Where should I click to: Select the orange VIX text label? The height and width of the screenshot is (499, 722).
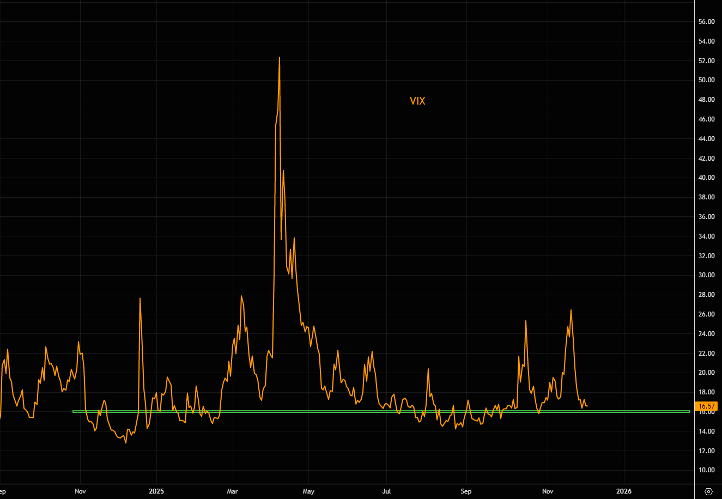tap(417, 101)
